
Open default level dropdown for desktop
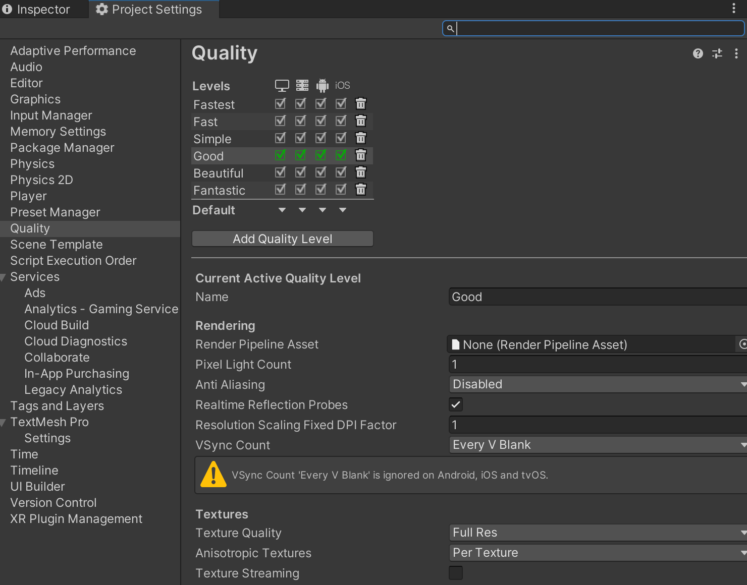pyautogui.click(x=282, y=210)
